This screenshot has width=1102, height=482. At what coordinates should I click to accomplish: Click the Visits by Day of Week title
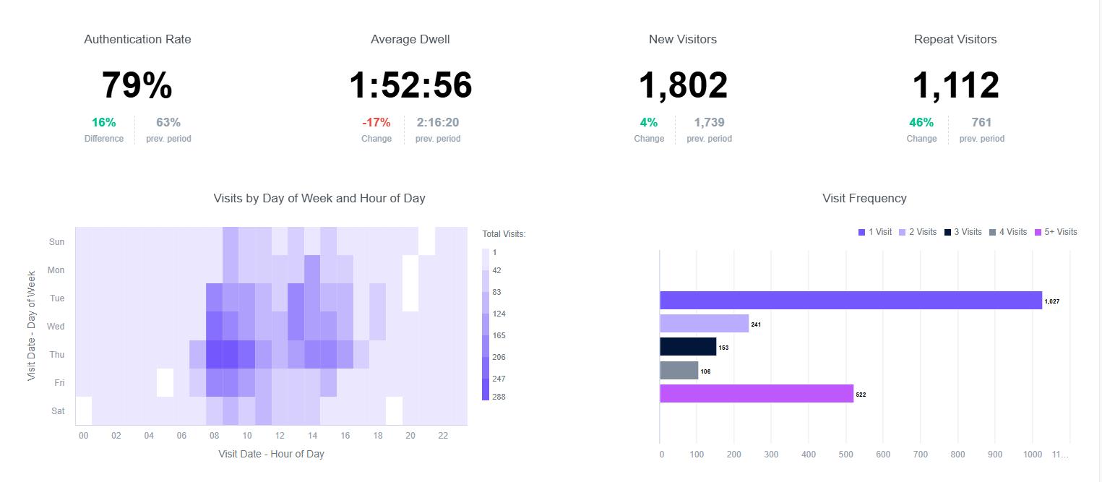(319, 198)
